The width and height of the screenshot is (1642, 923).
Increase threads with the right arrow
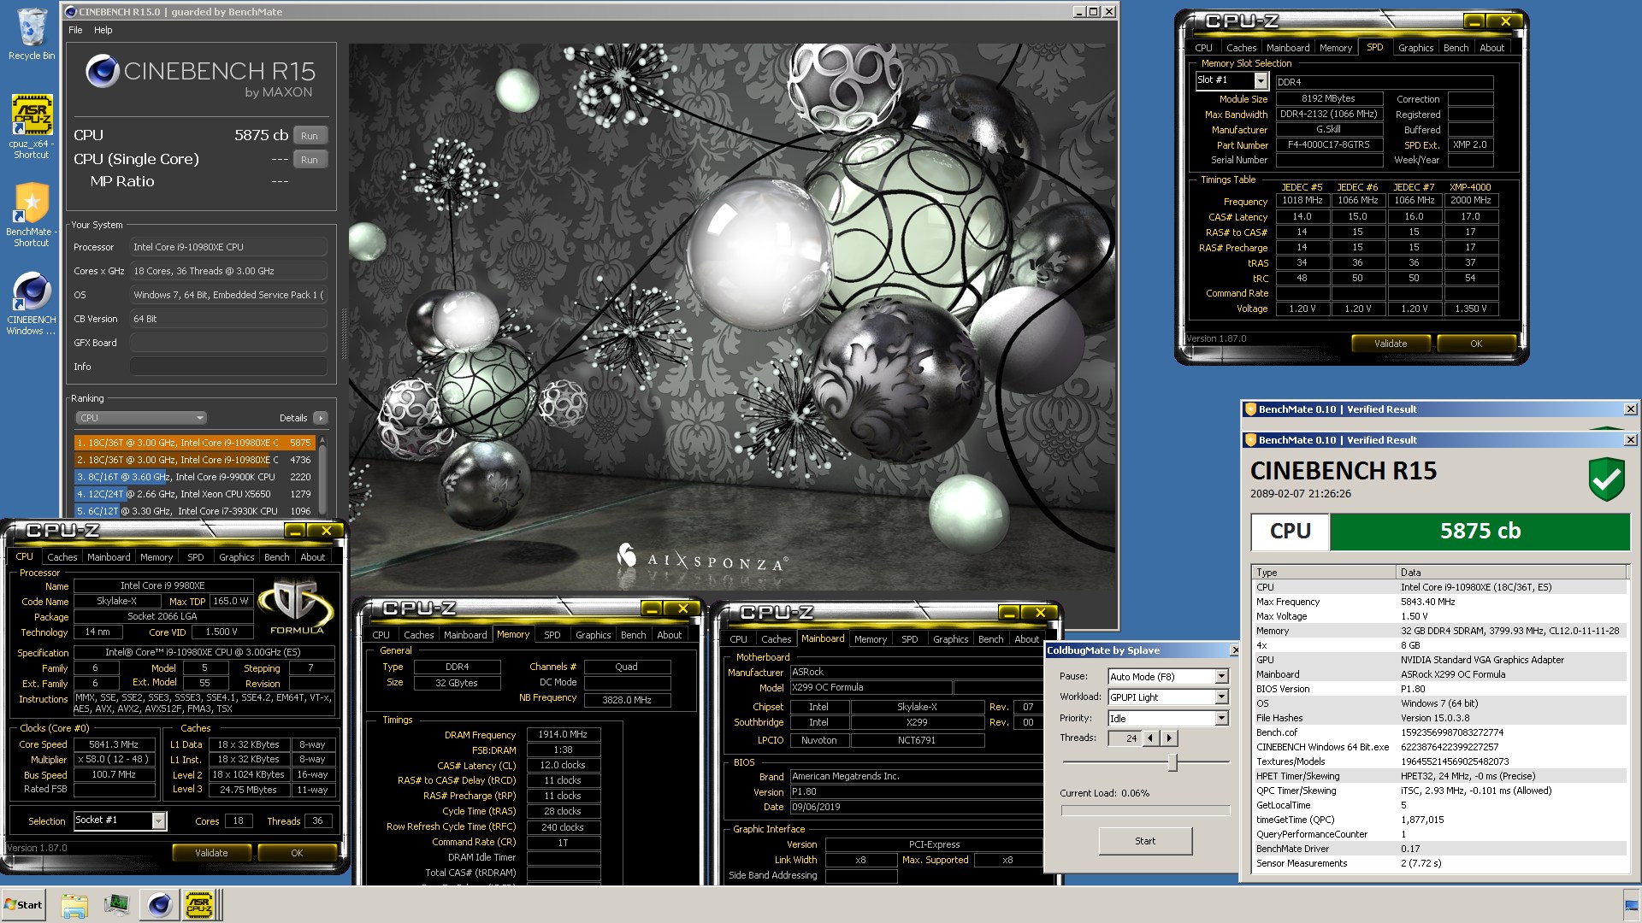tap(1169, 738)
